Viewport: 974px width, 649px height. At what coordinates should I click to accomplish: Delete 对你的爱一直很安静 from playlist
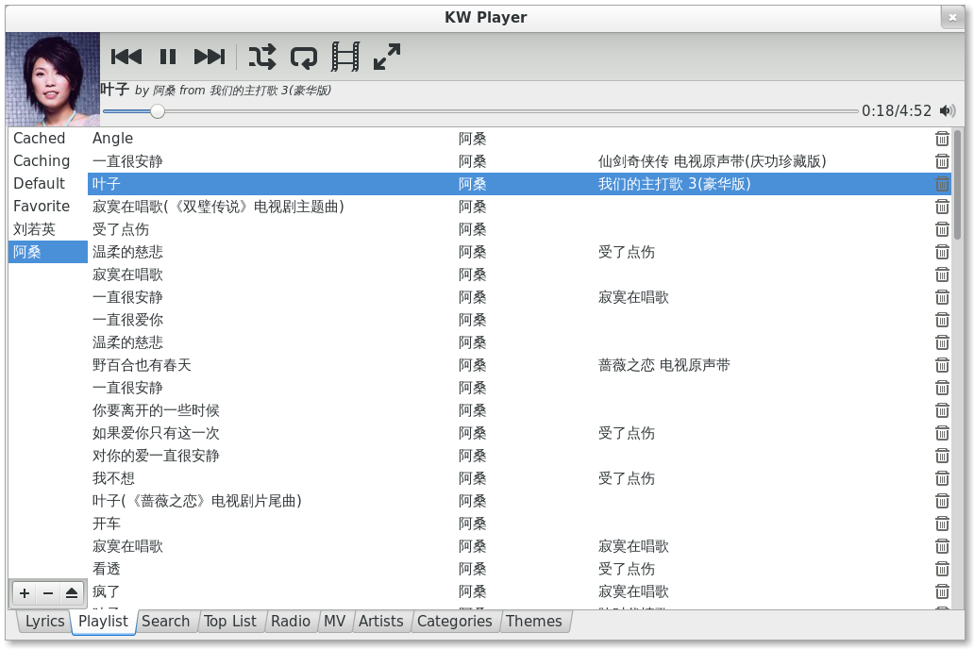click(x=942, y=456)
